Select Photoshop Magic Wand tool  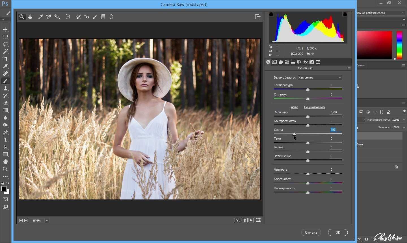[5, 51]
